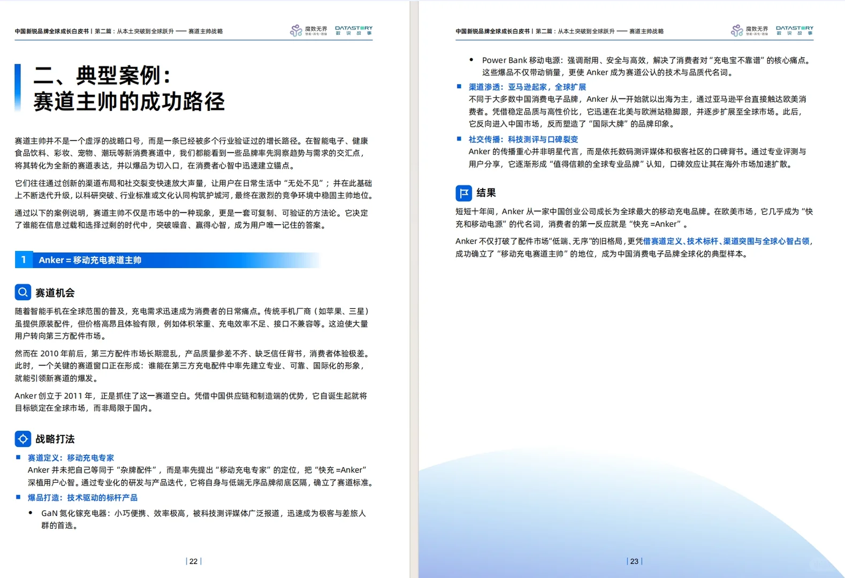Click the line 这些爆品不仅带动销量

(x=607, y=72)
